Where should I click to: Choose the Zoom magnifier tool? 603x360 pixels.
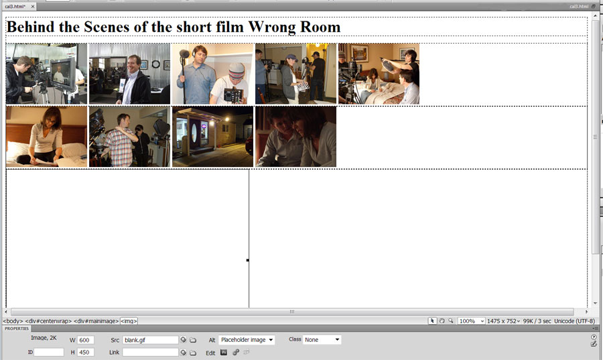click(450, 321)
